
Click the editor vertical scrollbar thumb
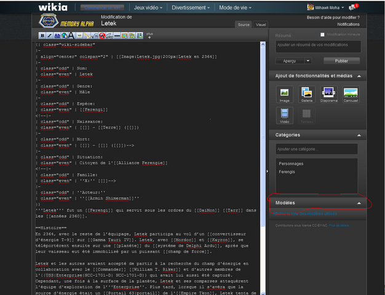tap(263, 137)
